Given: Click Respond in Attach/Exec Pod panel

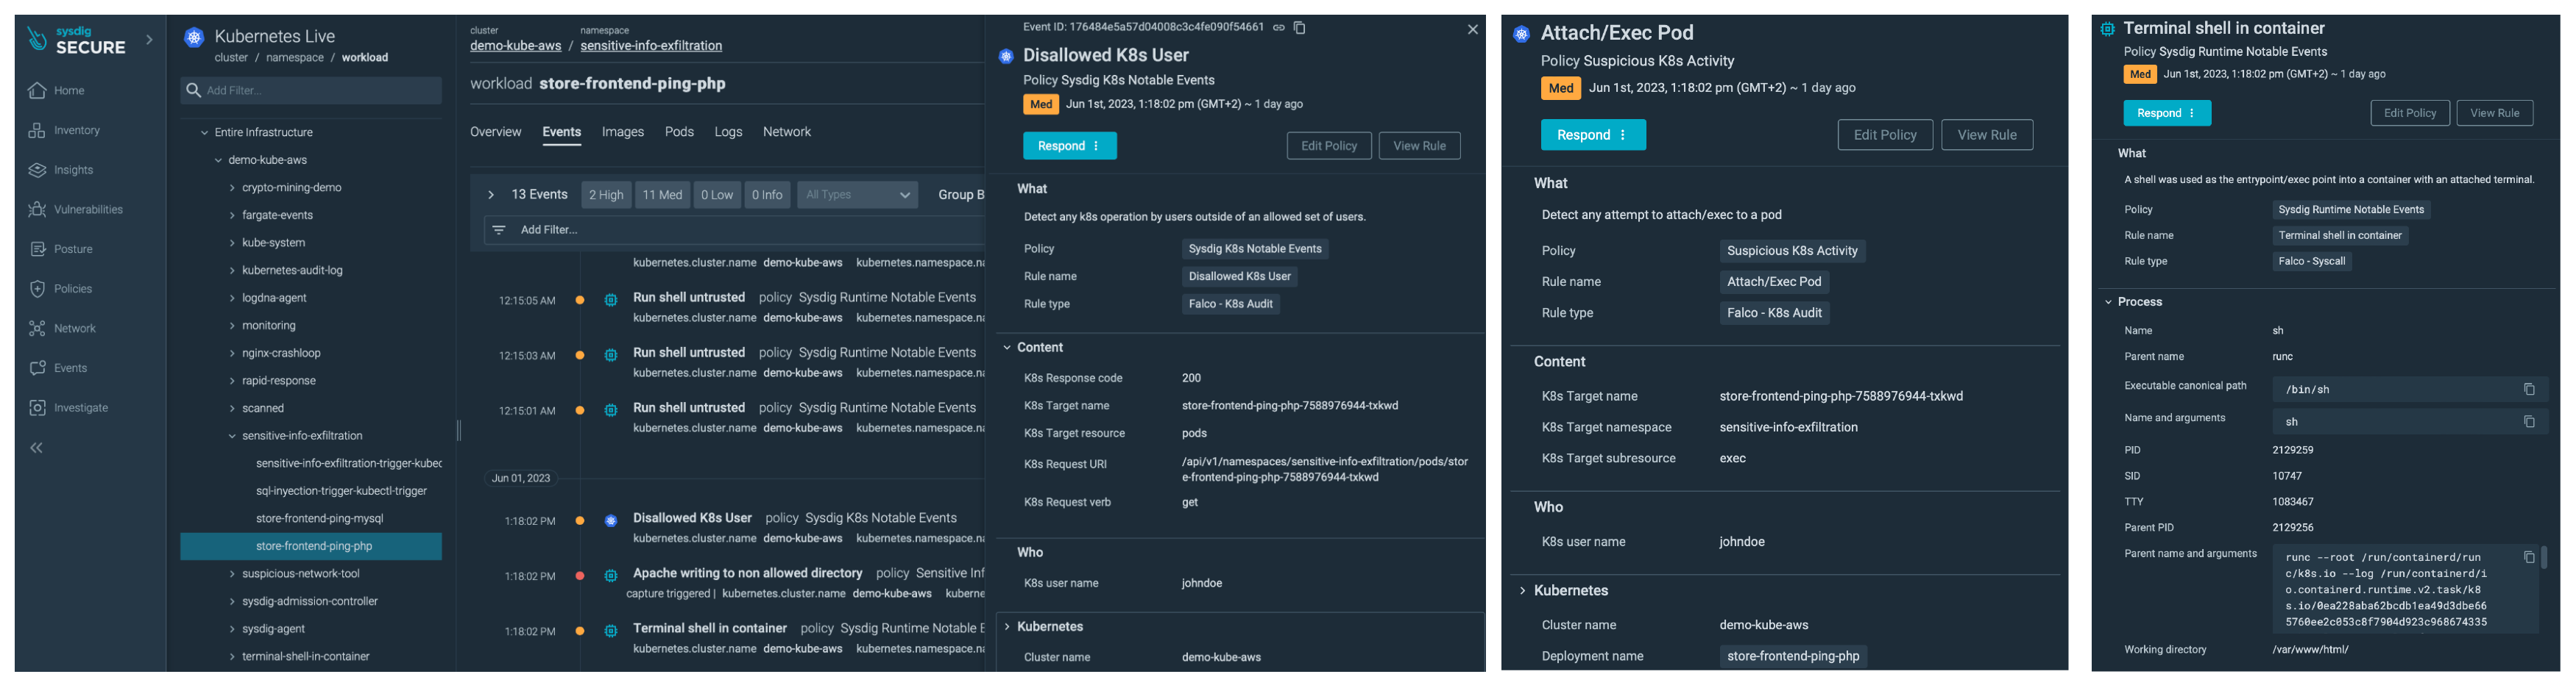Looking at the screenshot, I should [1593, 136].
